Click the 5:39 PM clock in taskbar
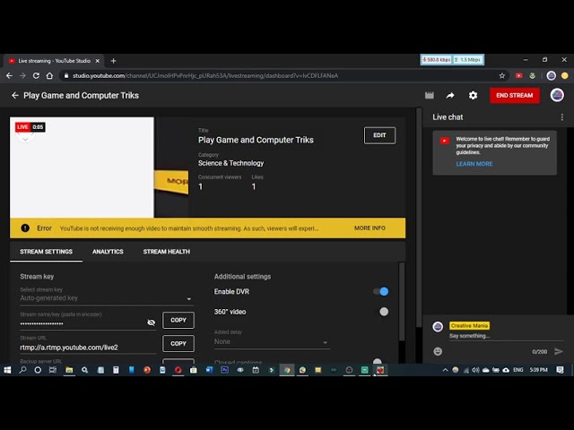Image resolution: width=574 pixels, height=430 pixels. pyautogui.click(x=538, y=370)
